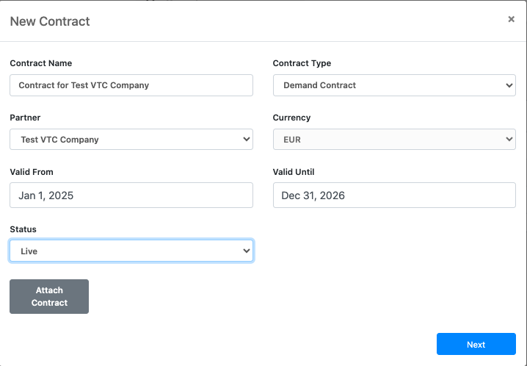The image size is (527, 366).
Task: Click the Valid Until label
Action: [294, 172]
